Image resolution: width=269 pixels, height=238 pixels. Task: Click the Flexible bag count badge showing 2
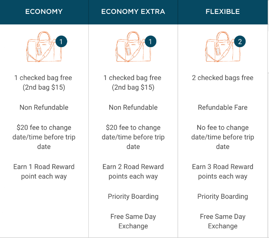point(240,41)
